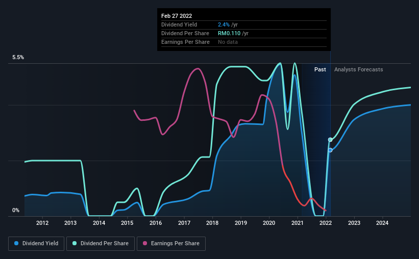Toggle the Dividend Per Share legend button
This screenshot has height=259, width=419.
102,244
